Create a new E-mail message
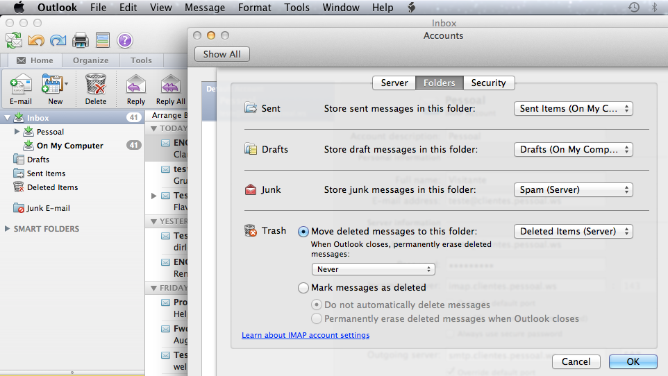 (x=21, y=89)
